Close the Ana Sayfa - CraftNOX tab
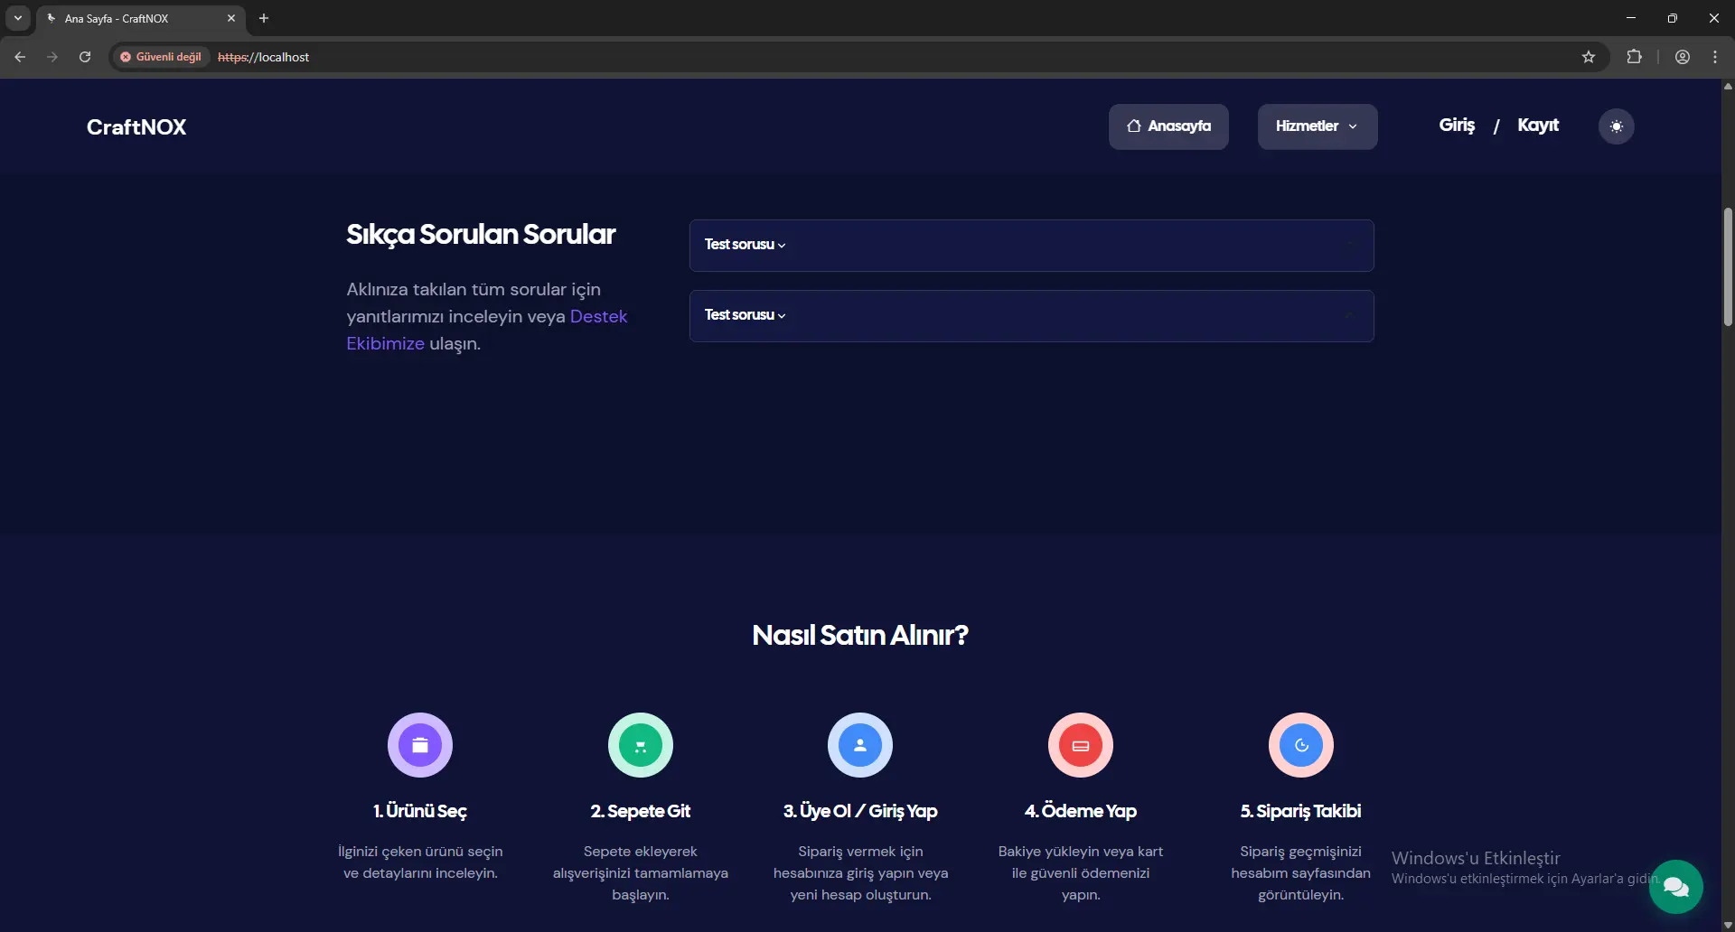The image size is (1735, 932). coord(231,18)
